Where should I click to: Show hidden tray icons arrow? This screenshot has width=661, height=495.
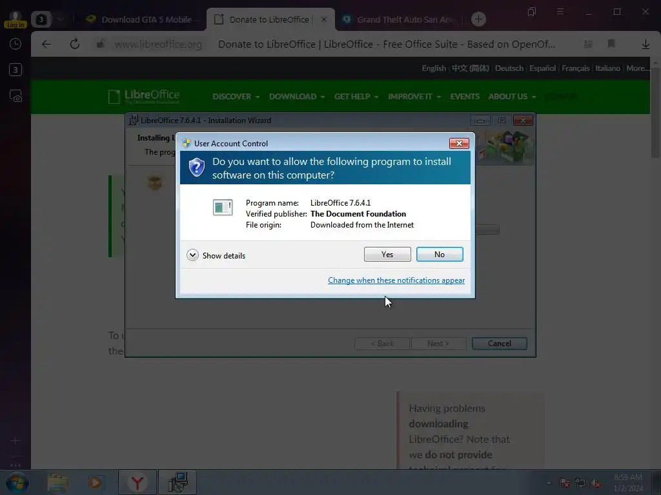549,483
